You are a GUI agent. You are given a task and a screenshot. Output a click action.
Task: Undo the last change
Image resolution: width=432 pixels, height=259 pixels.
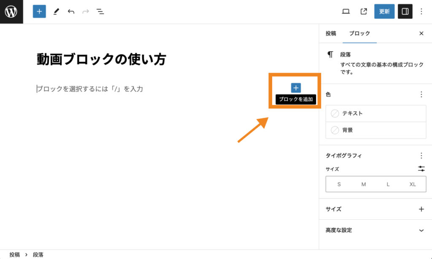(x=71, y=11)
